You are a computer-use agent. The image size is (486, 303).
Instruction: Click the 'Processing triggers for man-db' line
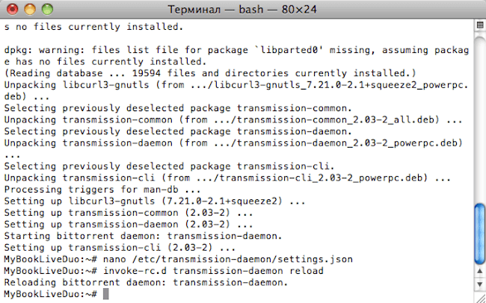point(102,190)
